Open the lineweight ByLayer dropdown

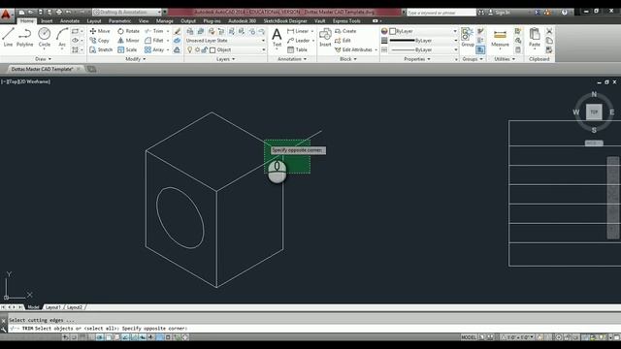point(423,41)
